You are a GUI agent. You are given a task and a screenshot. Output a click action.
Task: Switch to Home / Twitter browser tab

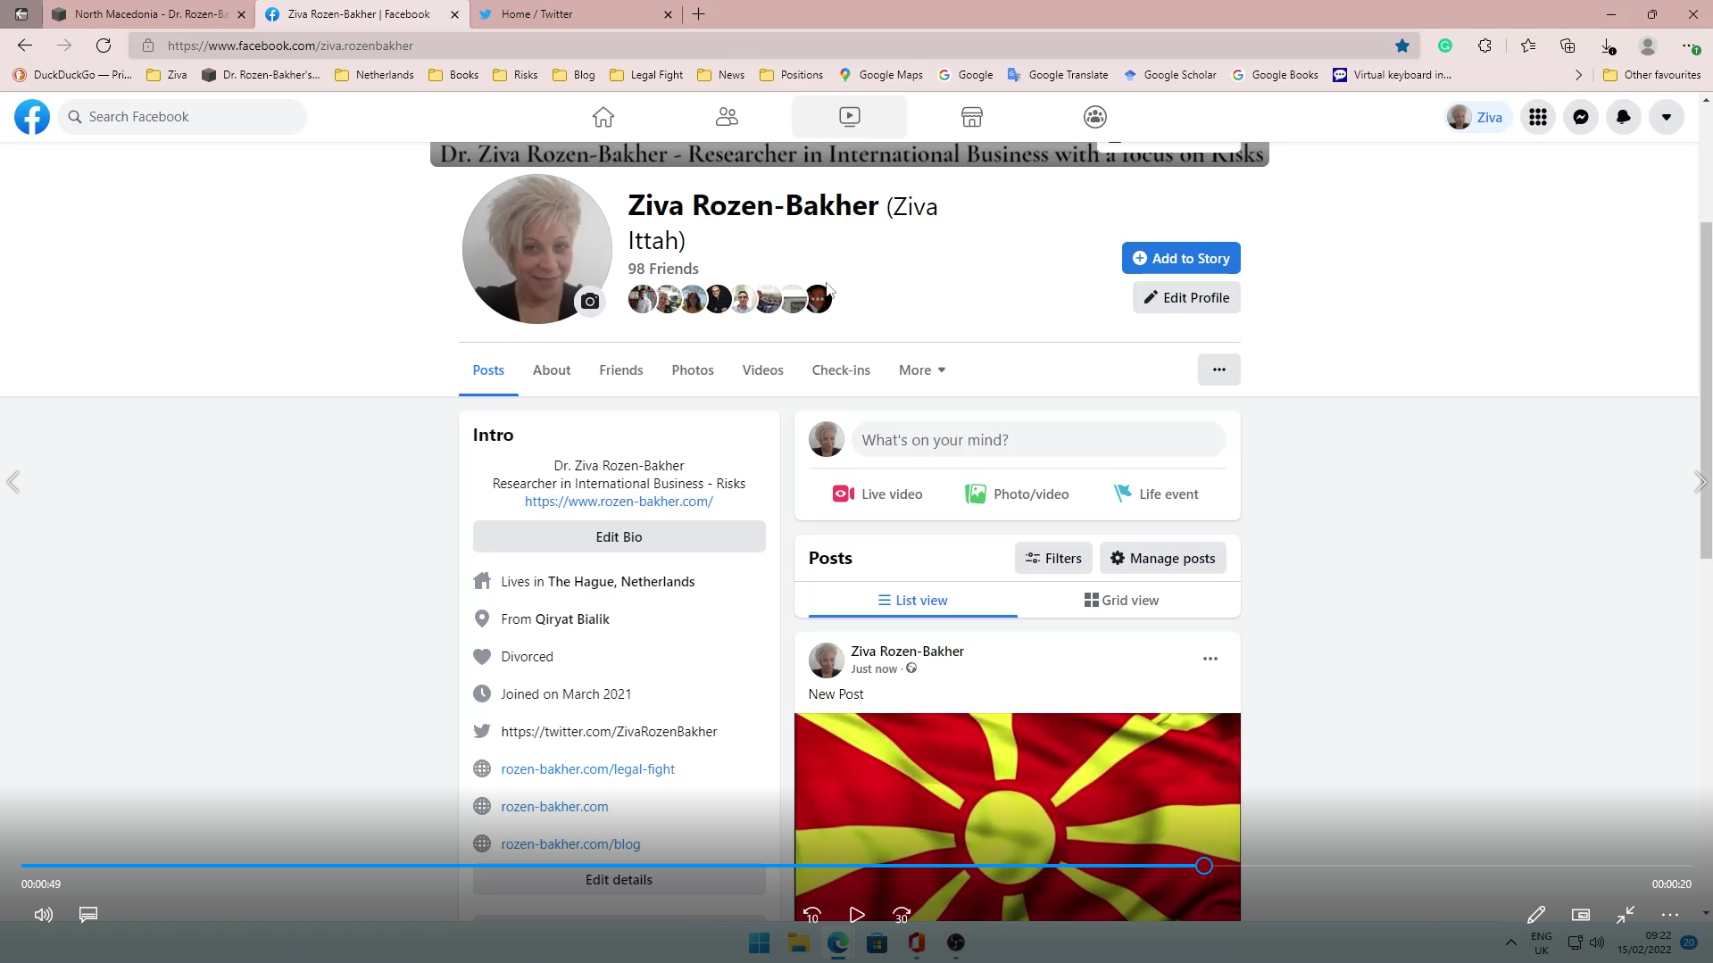(576, 14)
